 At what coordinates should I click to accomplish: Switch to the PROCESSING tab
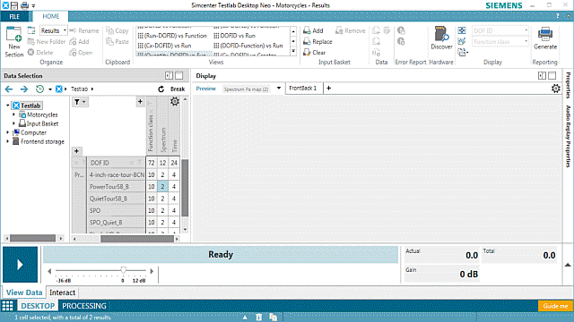[x=84, y=306]
